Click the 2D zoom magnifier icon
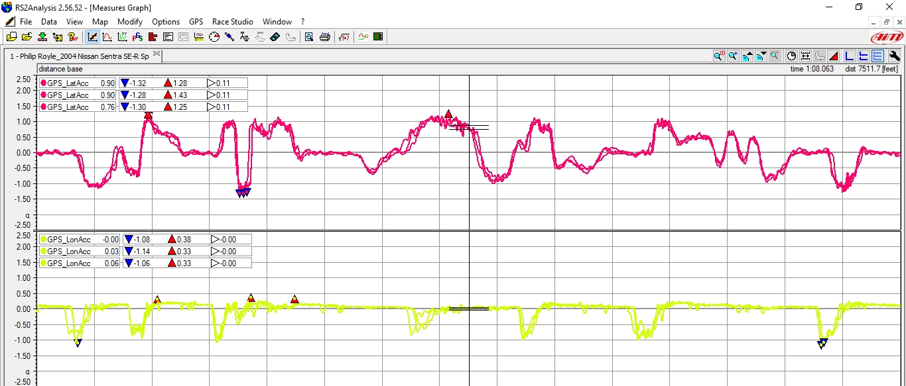This screenshot has height=386, width=906. coord(719,56)
